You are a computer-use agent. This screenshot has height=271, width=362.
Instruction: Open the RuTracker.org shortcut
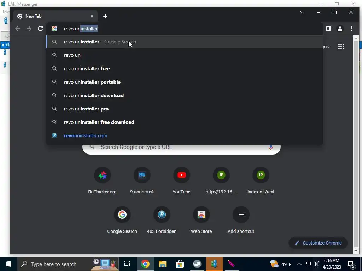click(x=102, y=181)
